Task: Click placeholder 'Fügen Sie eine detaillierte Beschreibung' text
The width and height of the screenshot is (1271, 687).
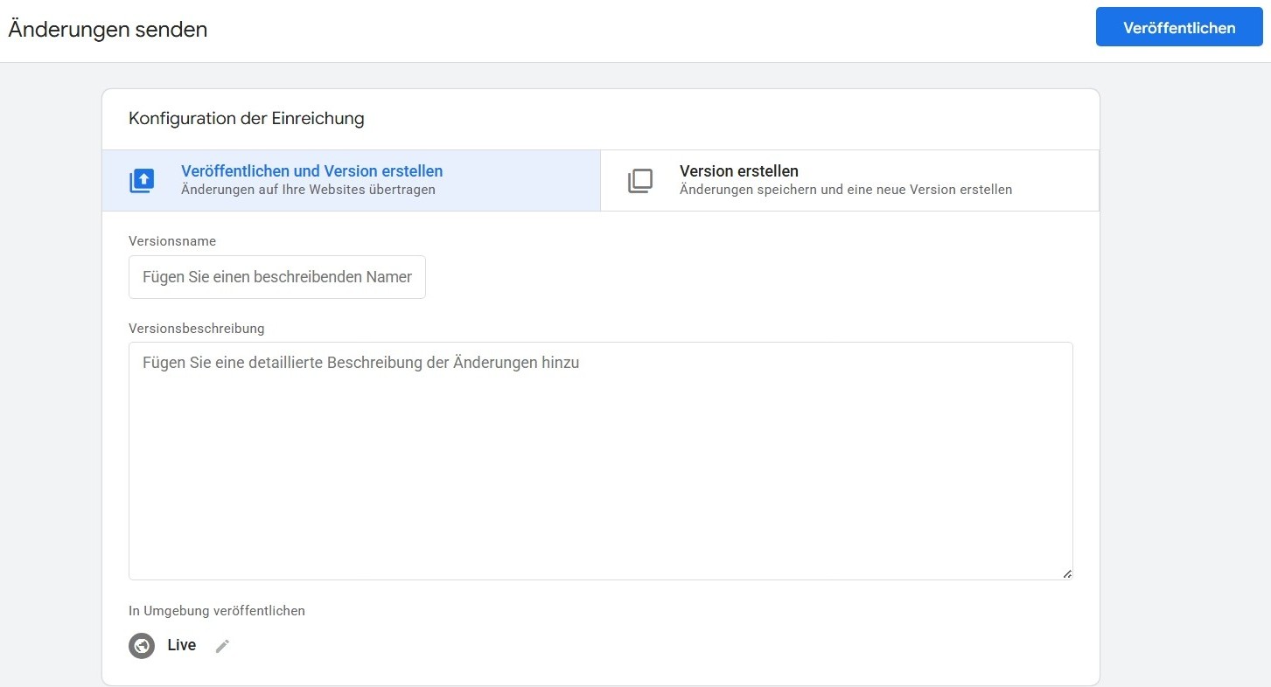Action: coord(360,363)
